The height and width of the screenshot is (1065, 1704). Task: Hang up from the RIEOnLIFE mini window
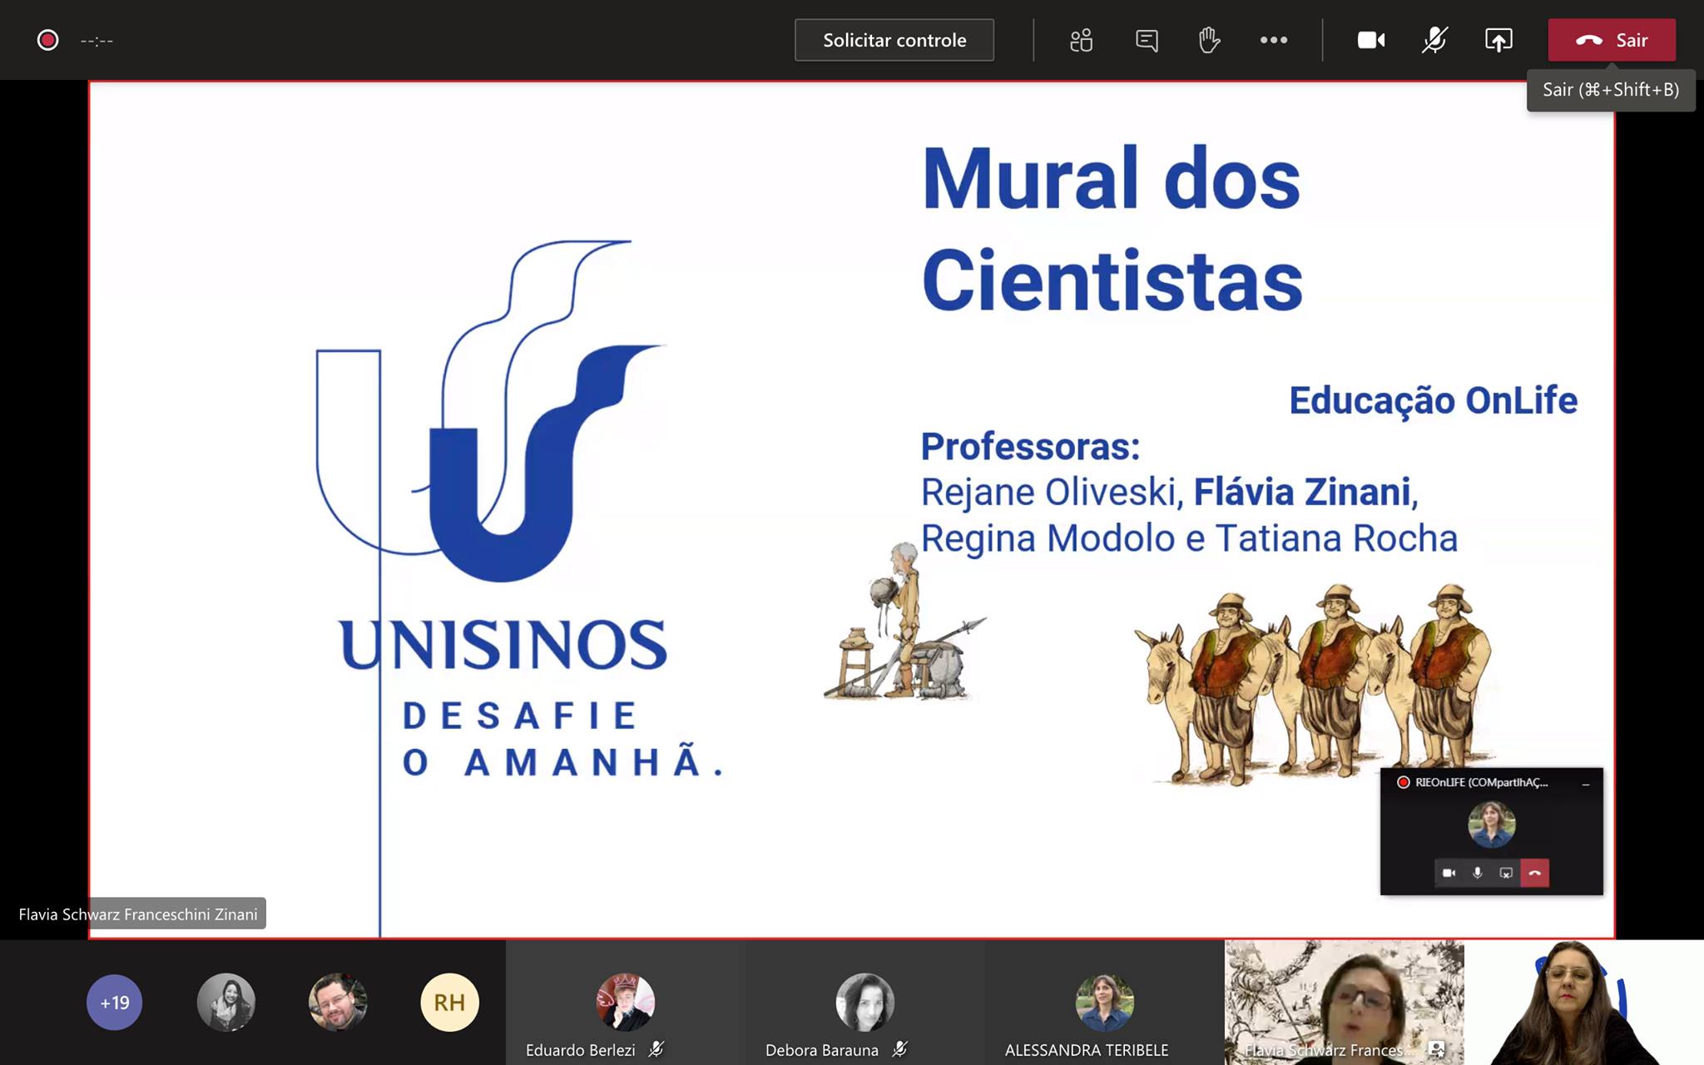click(x=1535, y=873)
